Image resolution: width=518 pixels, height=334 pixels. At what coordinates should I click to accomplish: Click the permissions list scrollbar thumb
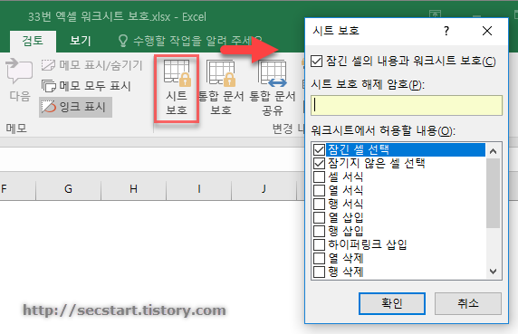[494, 193]
